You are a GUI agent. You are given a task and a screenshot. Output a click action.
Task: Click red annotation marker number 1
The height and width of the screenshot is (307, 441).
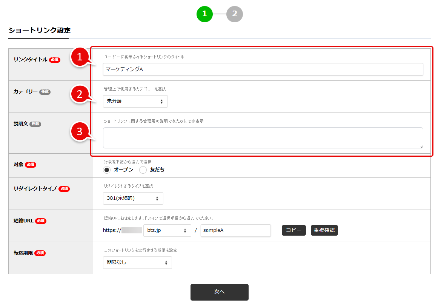tap(80, 57)
